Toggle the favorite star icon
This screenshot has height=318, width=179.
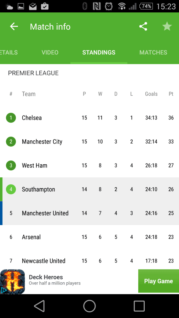point(167,26)
